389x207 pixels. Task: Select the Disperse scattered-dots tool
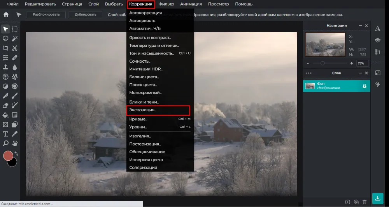point(15,77)
